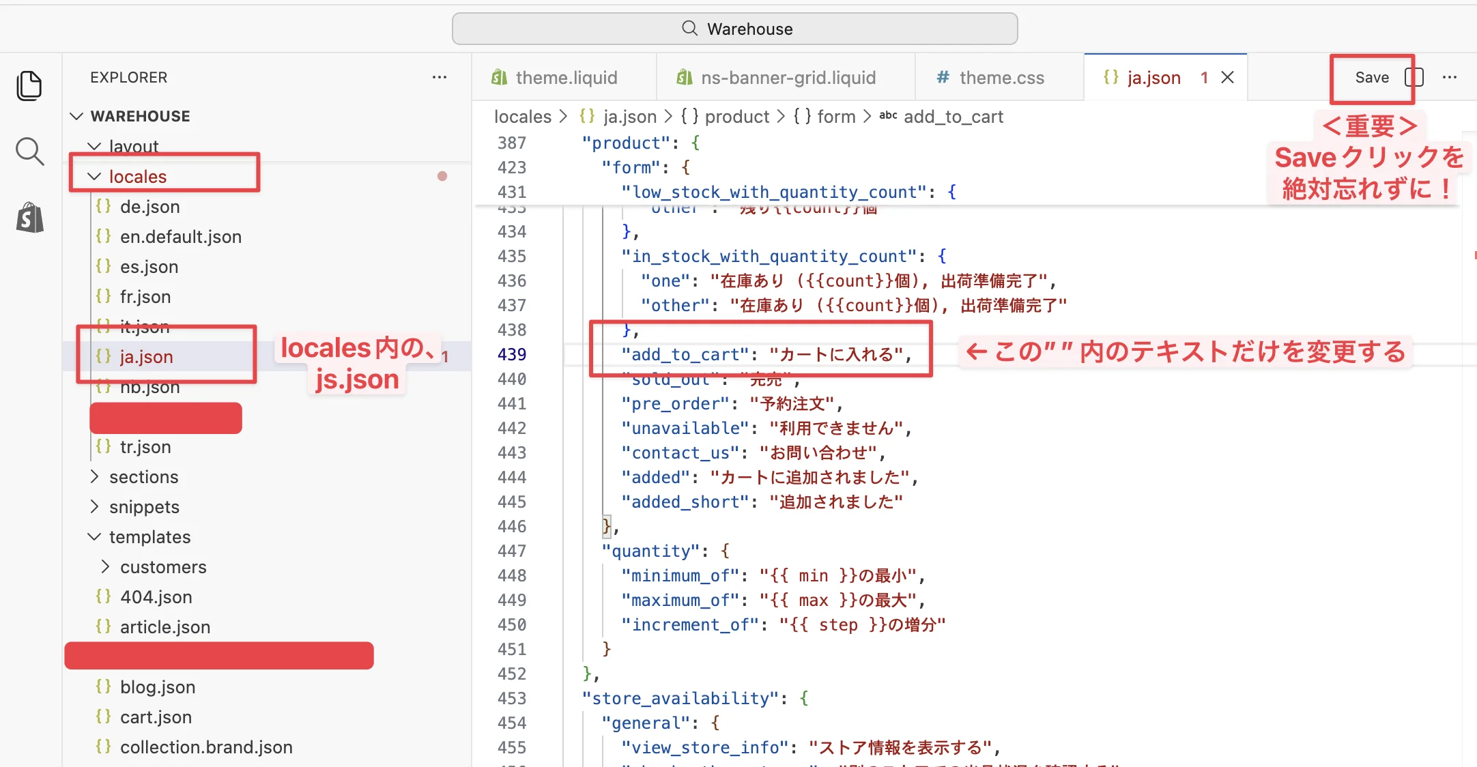The width and height of the screenshot is (1477, 767).
Task: Click the add_to_cart breadcrumb segment
Action: pyautogui.click(x=953, y=117)
